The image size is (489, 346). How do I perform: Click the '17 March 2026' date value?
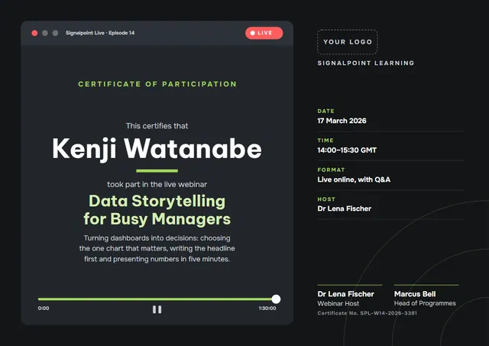pyautogui.click(x=342, y=121)
